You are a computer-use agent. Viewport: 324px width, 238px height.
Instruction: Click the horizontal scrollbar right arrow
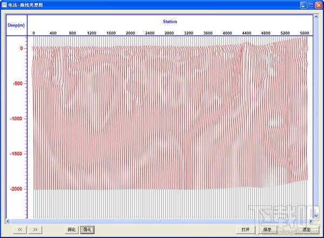click(311, 221)
